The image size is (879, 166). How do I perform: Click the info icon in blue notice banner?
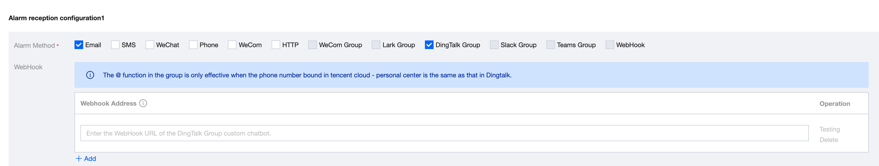click(90, 75)
